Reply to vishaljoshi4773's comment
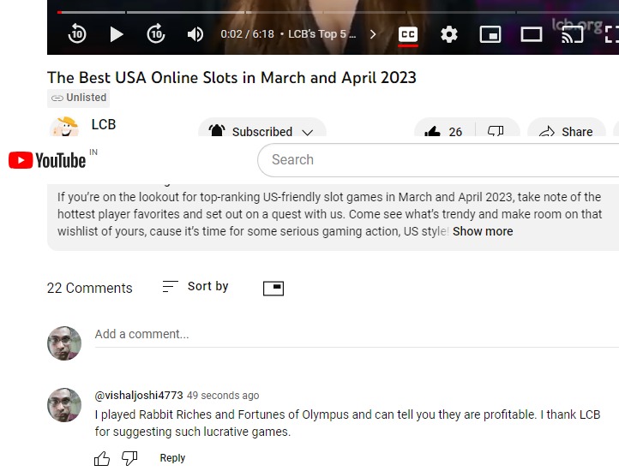619x471 pixels. (x=172, y=458)
